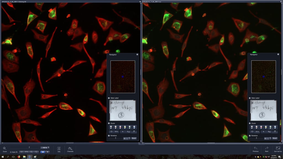Click 100% button in bottom zoom toolbar
Viewport: 283px width, 159px height.
tap(27, 152)
